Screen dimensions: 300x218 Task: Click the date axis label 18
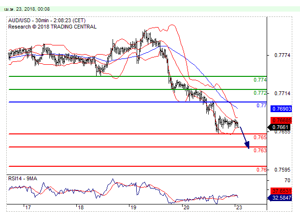click(81, 207)
